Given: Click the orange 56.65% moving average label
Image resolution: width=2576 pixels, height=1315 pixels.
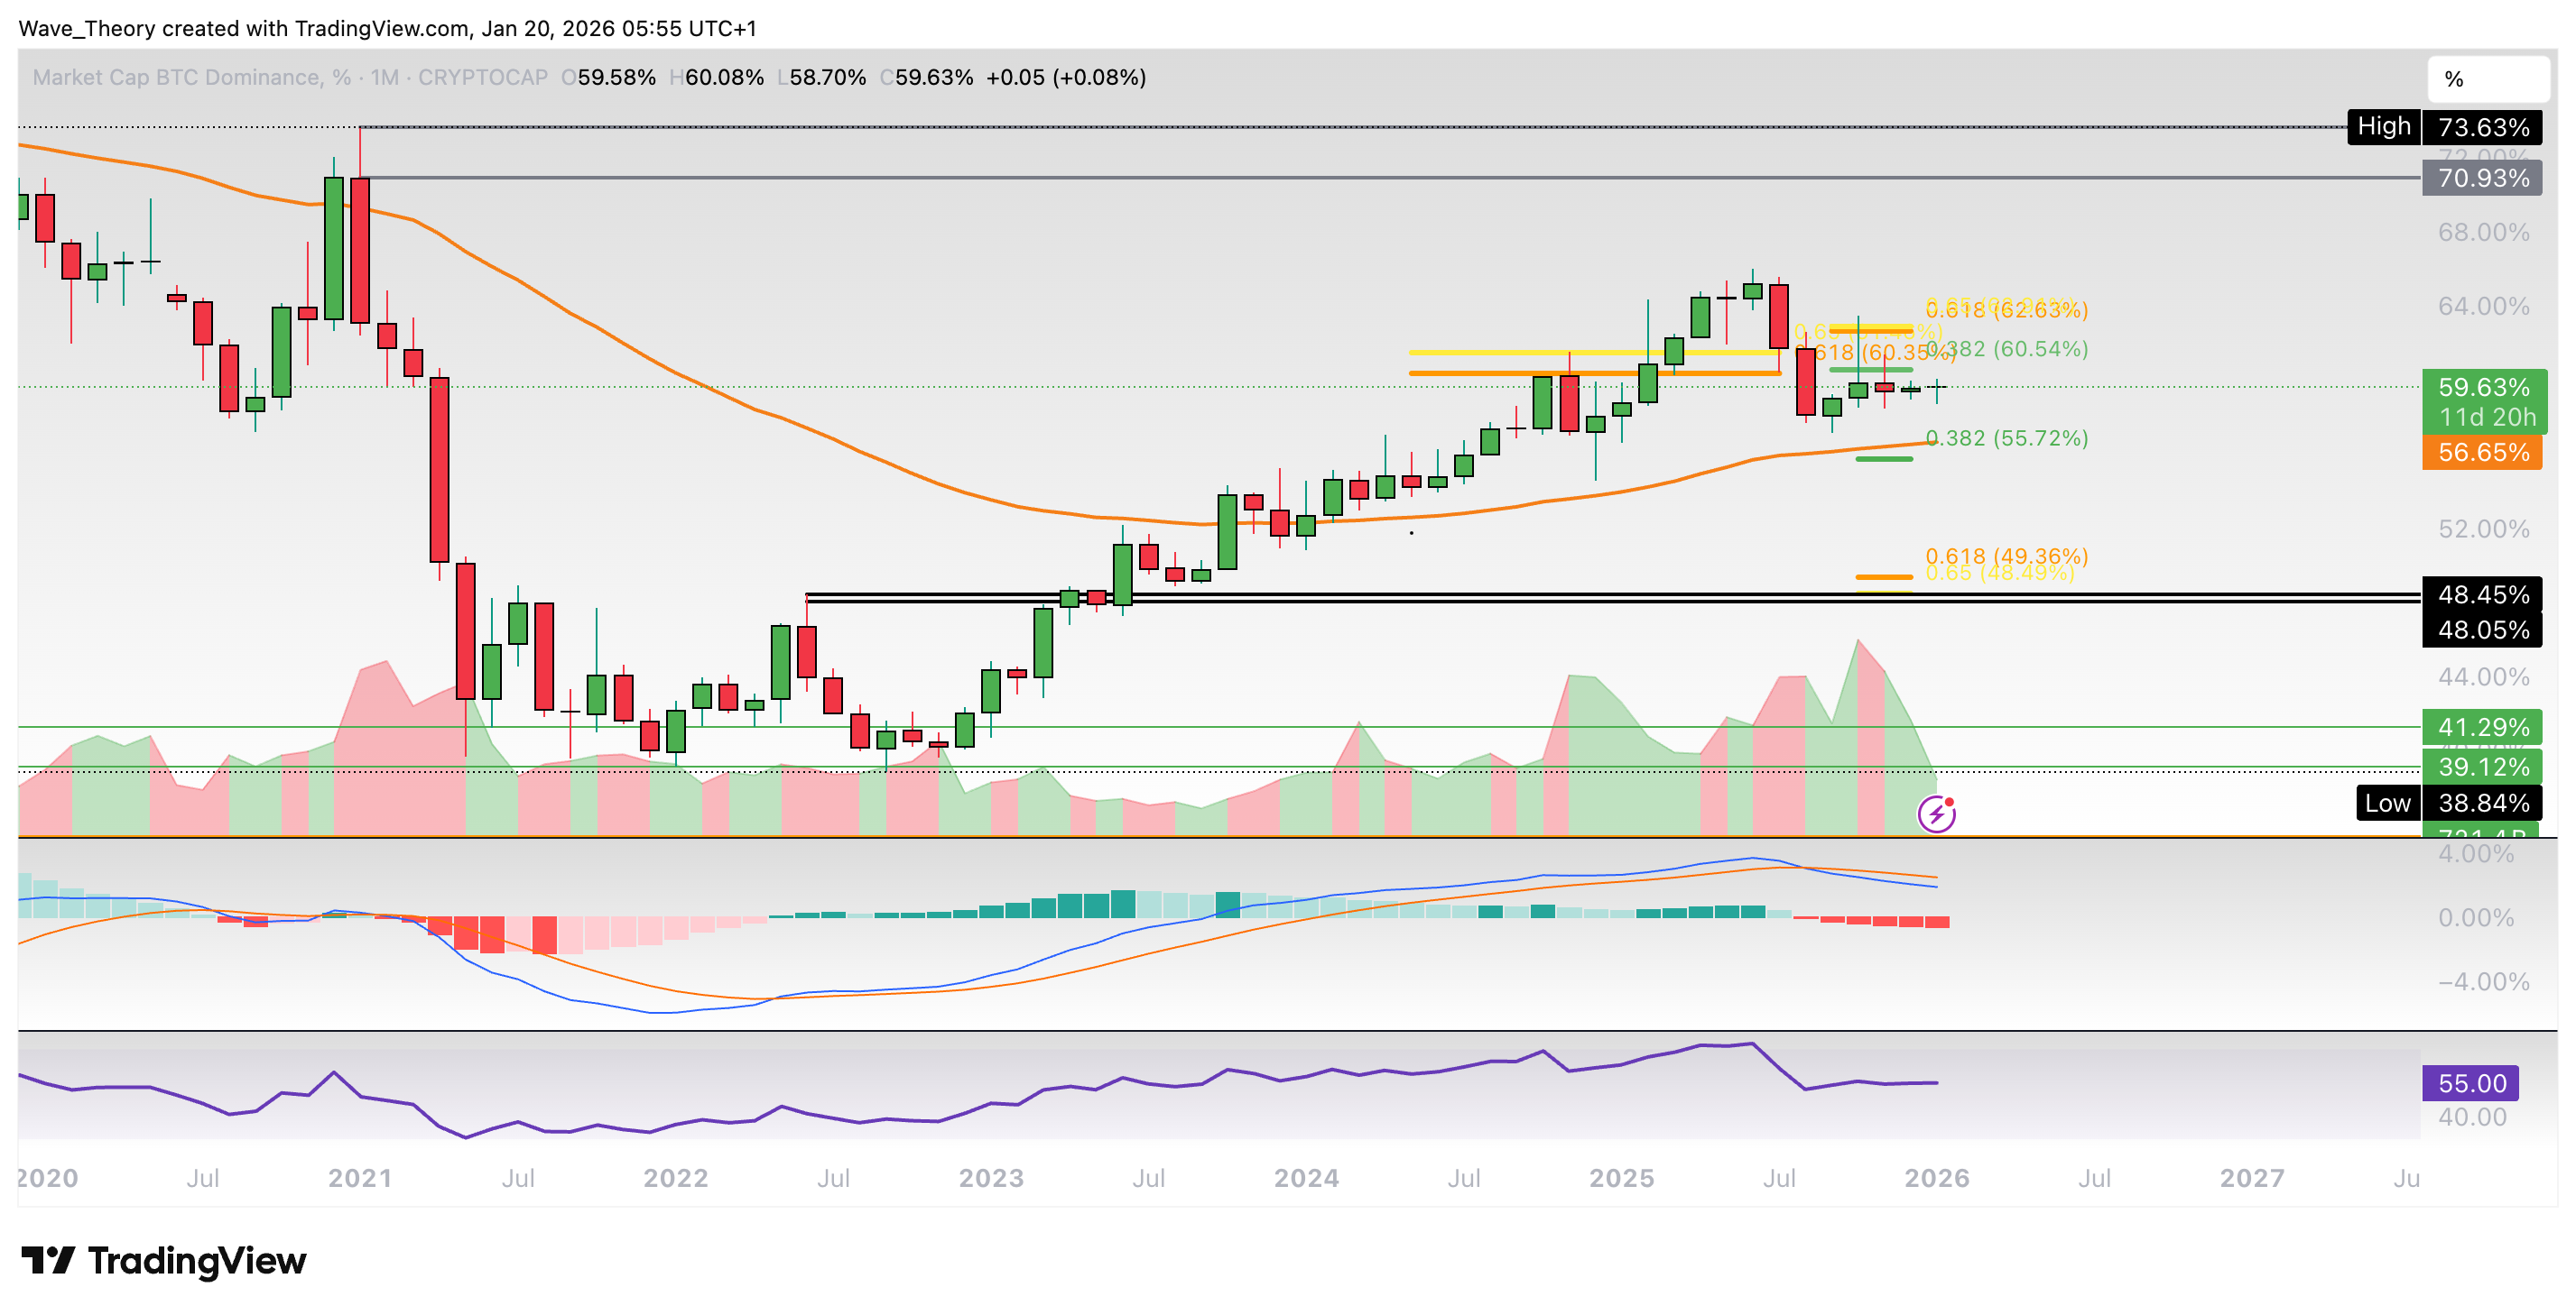Looking at the screenshot, I should [x=2482, y=453].
